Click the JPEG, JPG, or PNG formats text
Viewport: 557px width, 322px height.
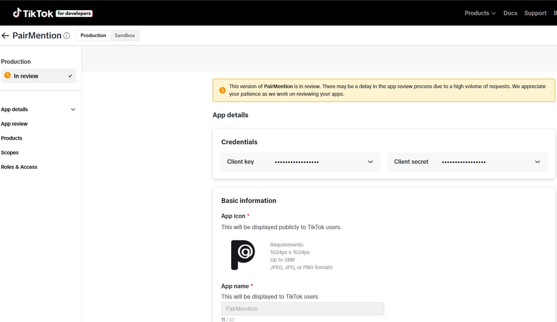pos(301,267)
